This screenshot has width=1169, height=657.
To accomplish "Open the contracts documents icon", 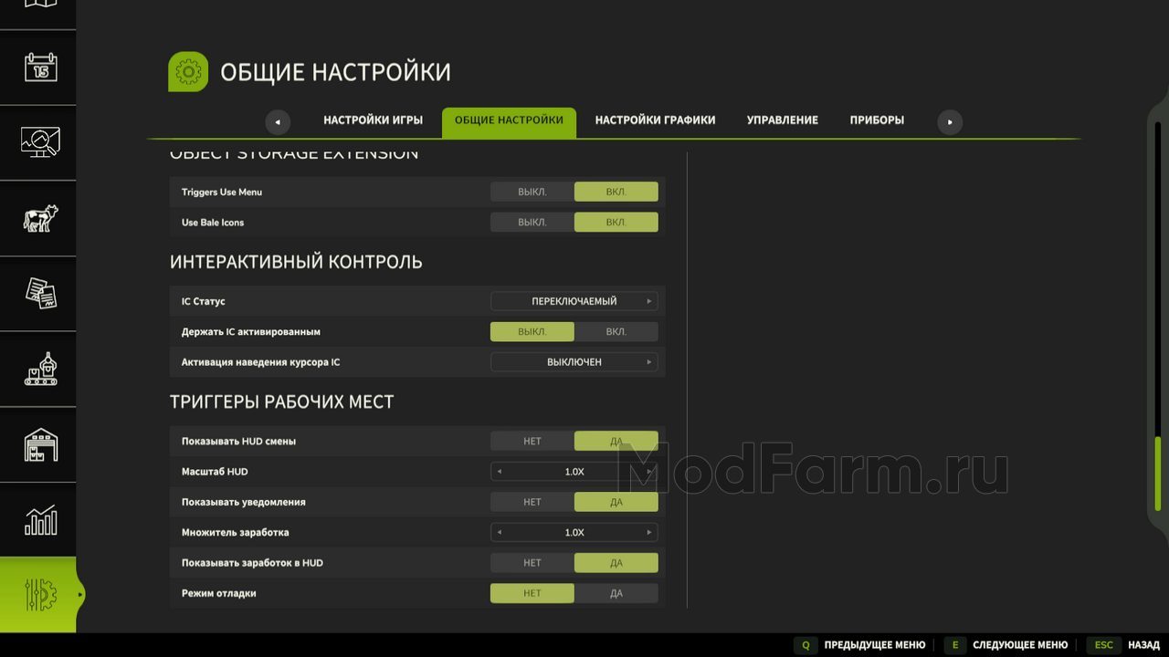I will (x=40, y=293).
